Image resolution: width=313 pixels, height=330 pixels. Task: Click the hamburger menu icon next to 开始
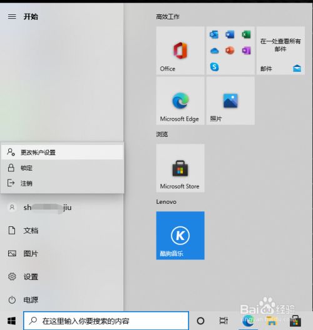coord(12,16)
